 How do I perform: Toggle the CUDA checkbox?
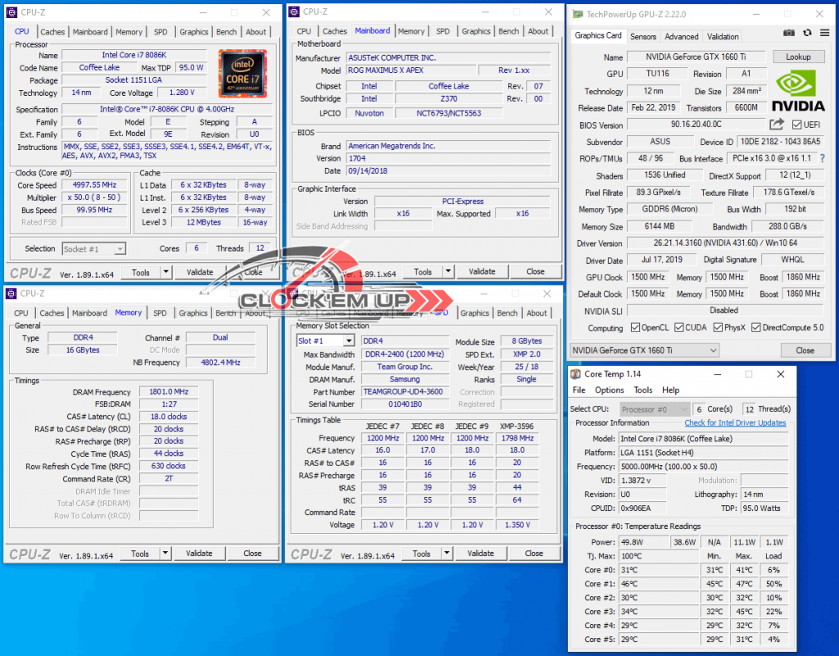tap(678, 328)
